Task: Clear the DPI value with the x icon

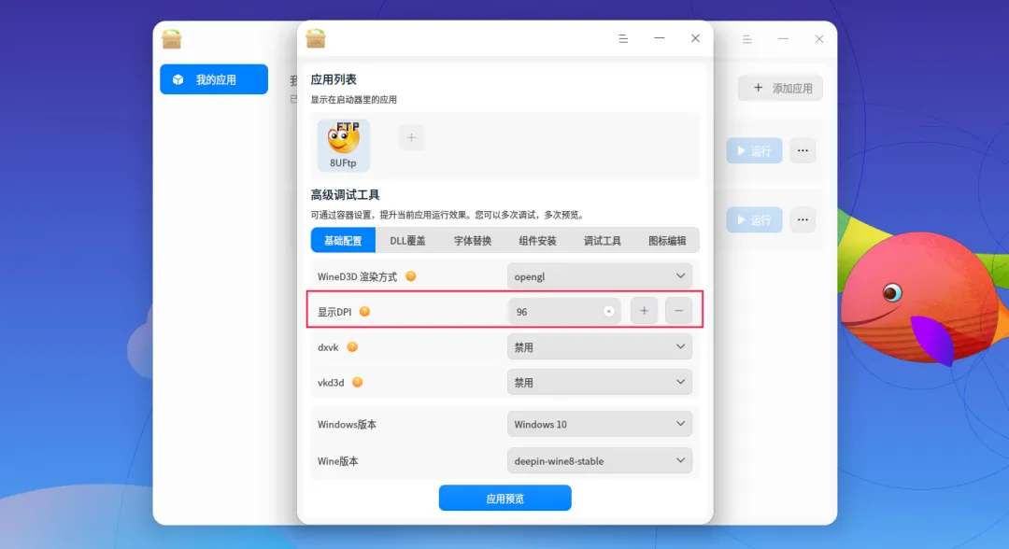Action: coord(609,312)
